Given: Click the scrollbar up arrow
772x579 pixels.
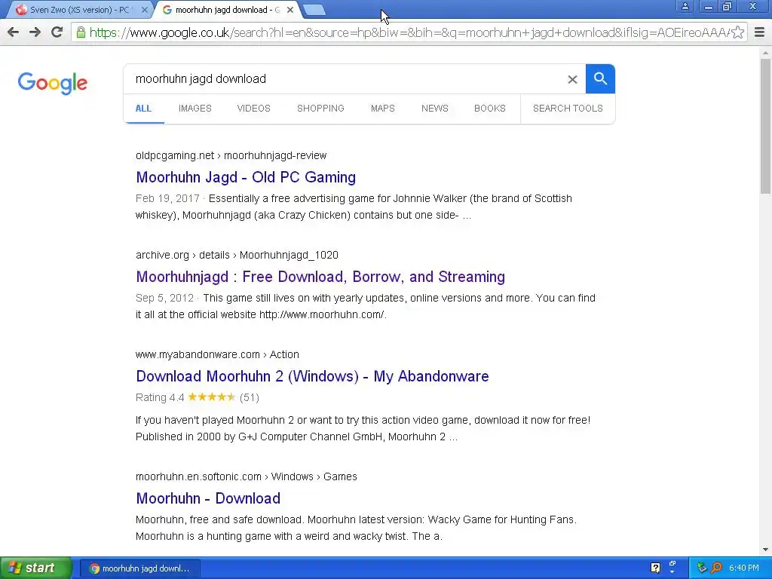Looking at the screenshot, I should point(765,52).
